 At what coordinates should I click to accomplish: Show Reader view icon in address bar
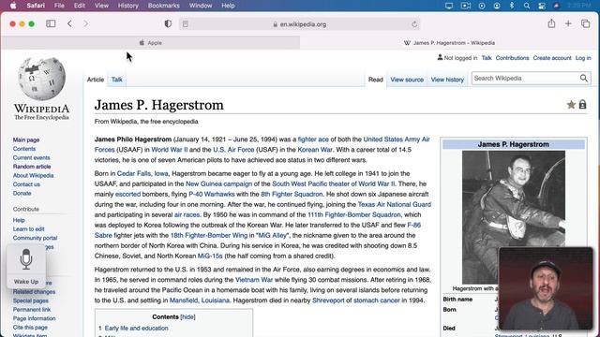click(x=186, y=24)
